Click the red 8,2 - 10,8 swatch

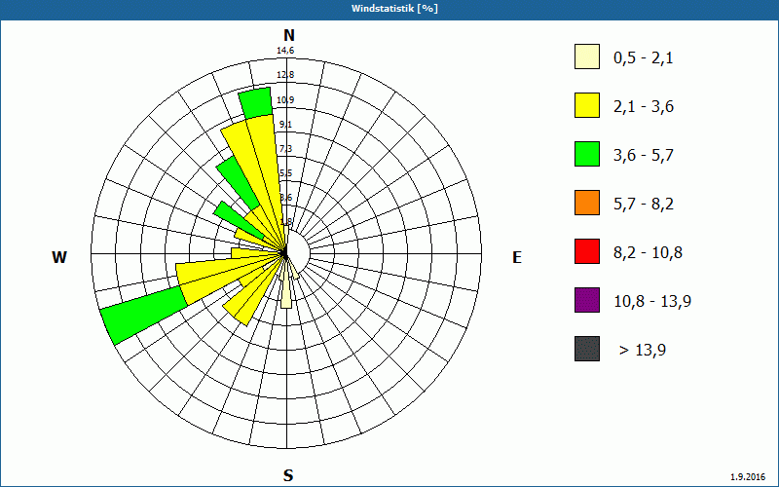[587, 251]
